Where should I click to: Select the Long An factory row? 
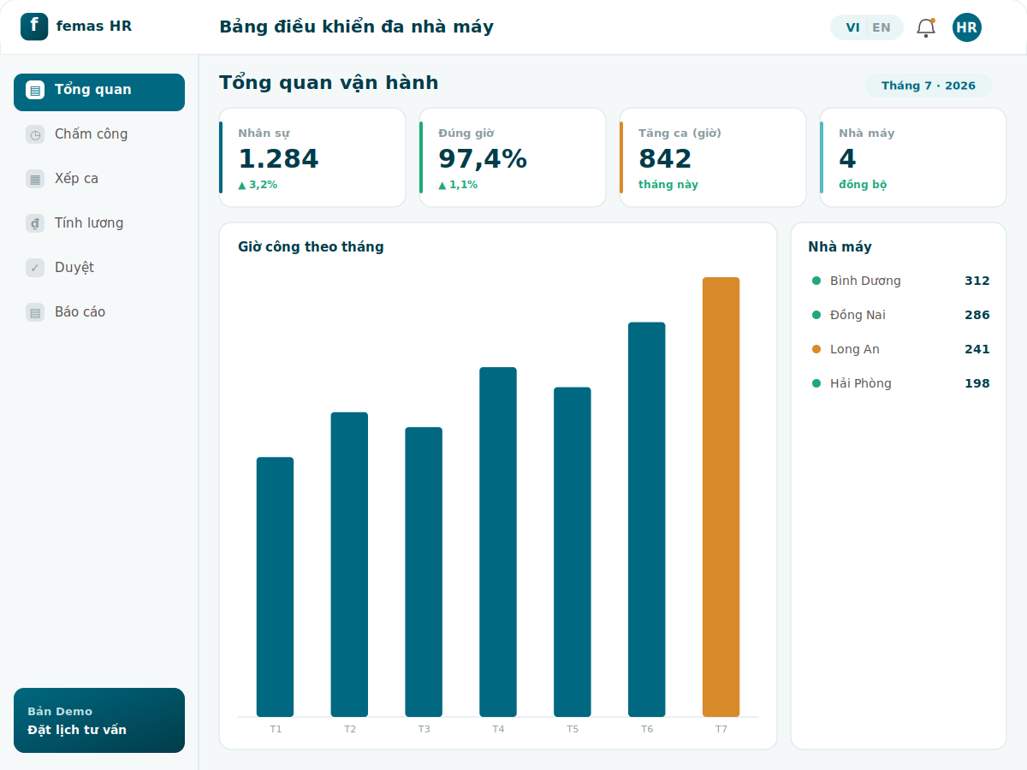(x=899, y=349)
